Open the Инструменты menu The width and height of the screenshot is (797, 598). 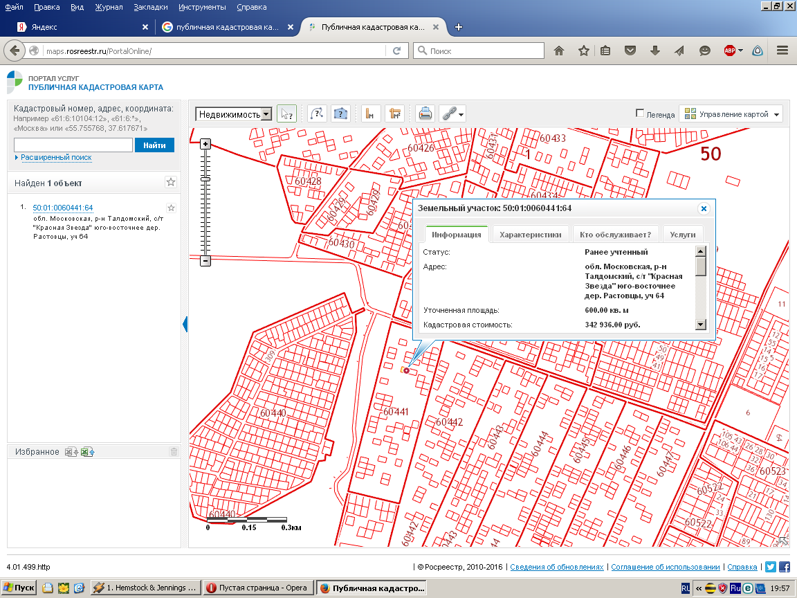(202, 7)
